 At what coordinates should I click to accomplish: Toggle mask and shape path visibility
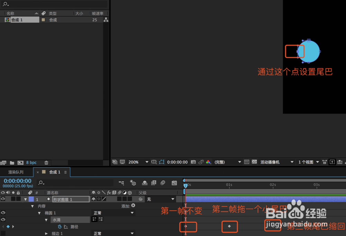coord(162,162)
